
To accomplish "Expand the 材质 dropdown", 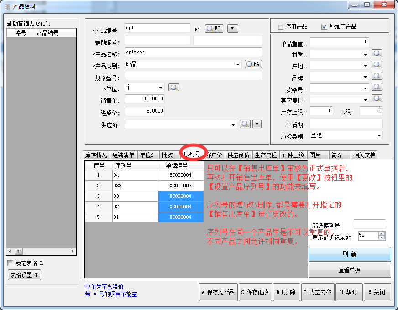I will coord(365,54).
